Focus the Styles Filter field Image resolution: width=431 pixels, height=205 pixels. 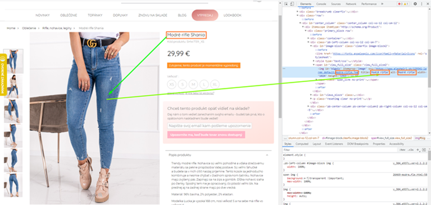[x=339, y=150]
